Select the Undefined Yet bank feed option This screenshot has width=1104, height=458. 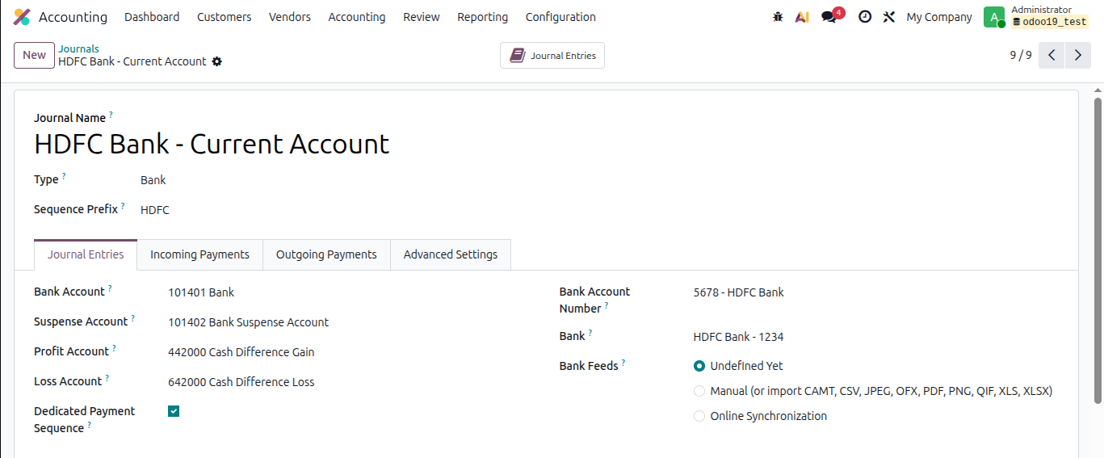coord(699,366)
